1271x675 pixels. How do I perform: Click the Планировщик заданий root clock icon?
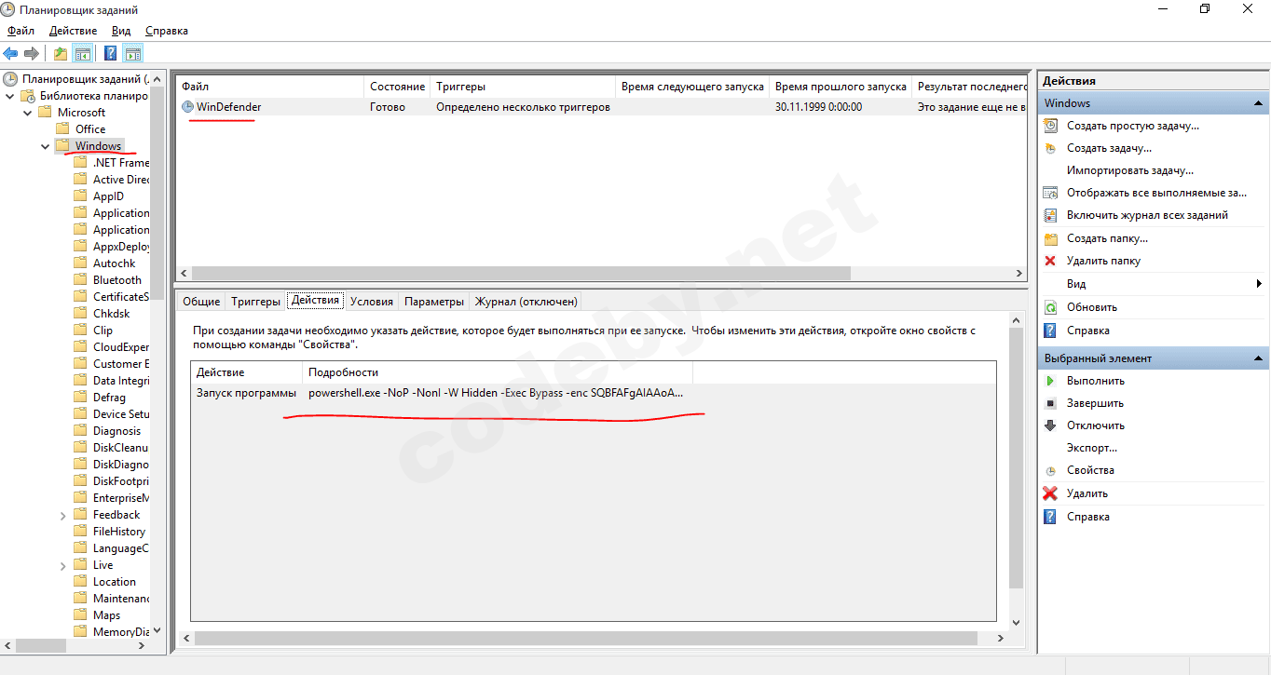pyautogui.click(x=10, y=79)
